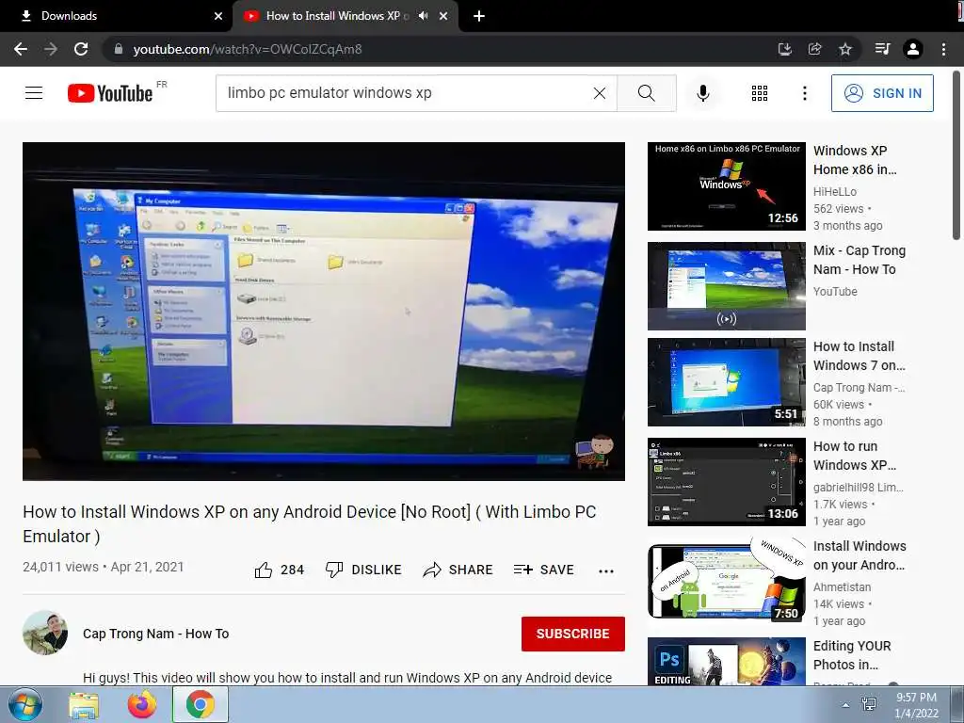The image size is (964, 723).
Task: Open the Cap Trong Nam - How To channel
Action: (156, 634)
